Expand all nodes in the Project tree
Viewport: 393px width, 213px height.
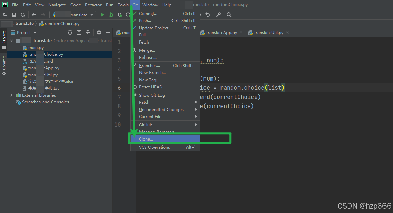[x=79, y=32]
